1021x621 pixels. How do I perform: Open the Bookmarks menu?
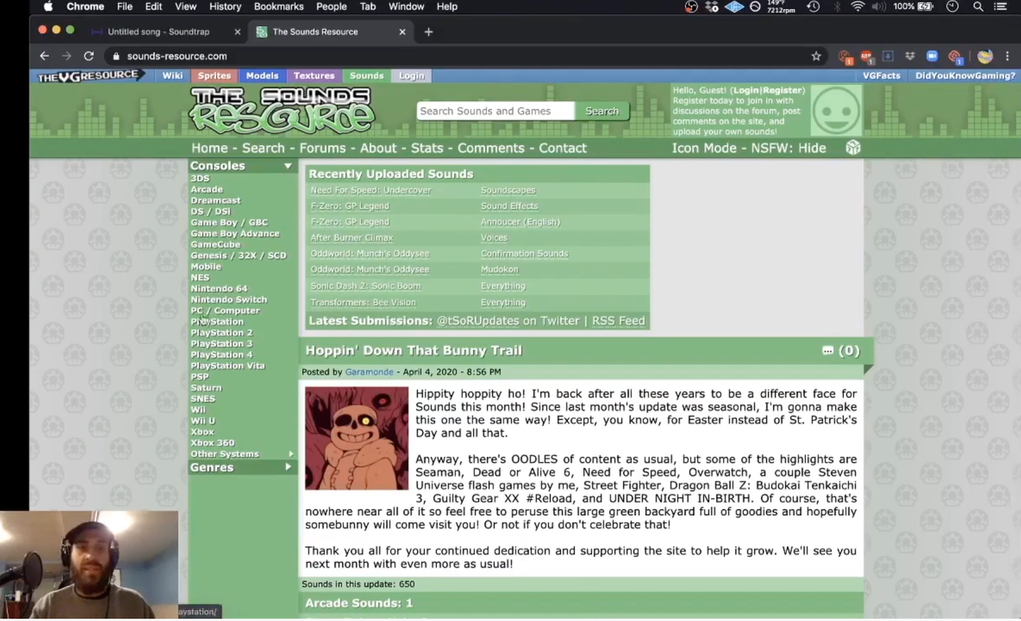pos(278,6)
